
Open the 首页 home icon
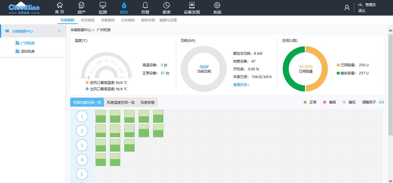60,5
